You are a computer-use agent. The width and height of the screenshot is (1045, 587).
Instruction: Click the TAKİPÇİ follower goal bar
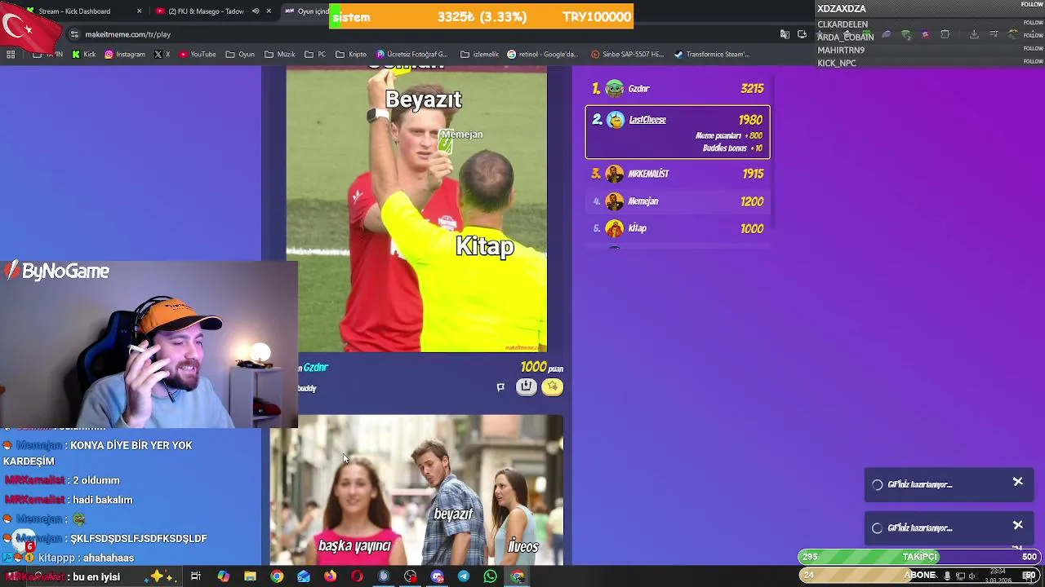point(920,557)
